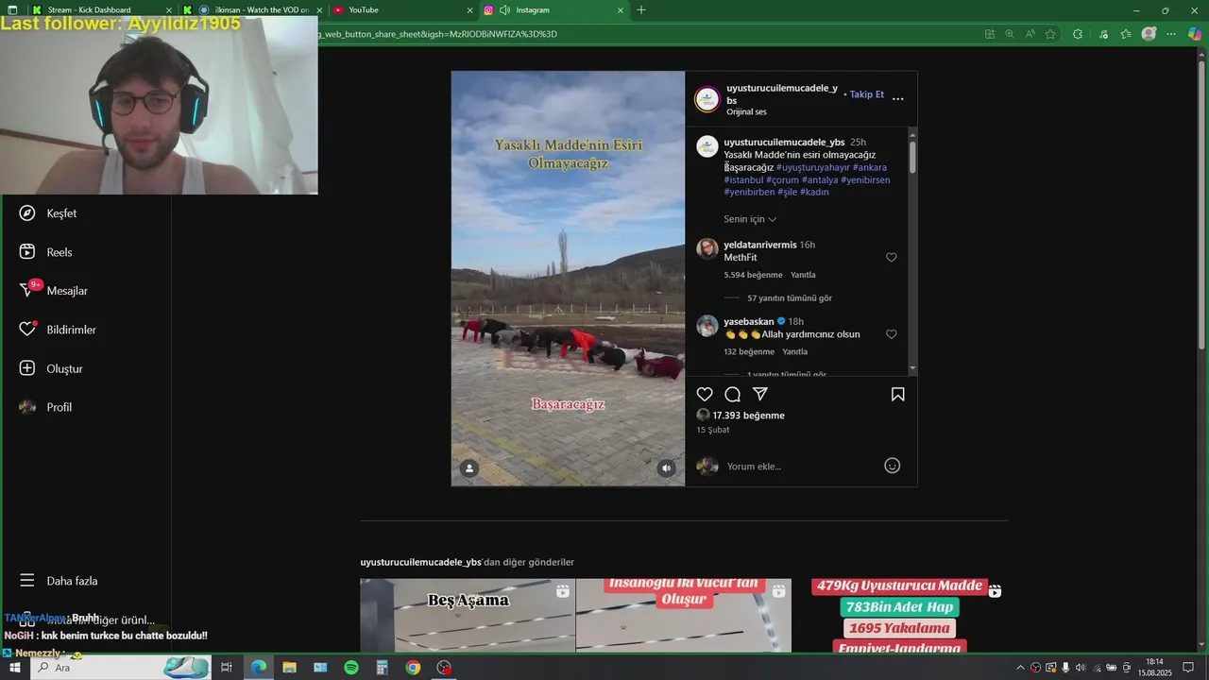Expand 57 yanıtın tümünü gör replies

[x=790, y=298]
